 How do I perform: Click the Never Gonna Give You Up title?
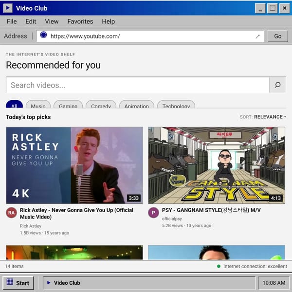(x=76, y=214)
